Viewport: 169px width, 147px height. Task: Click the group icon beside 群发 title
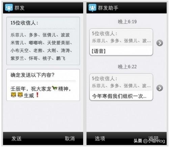point(9,8)
